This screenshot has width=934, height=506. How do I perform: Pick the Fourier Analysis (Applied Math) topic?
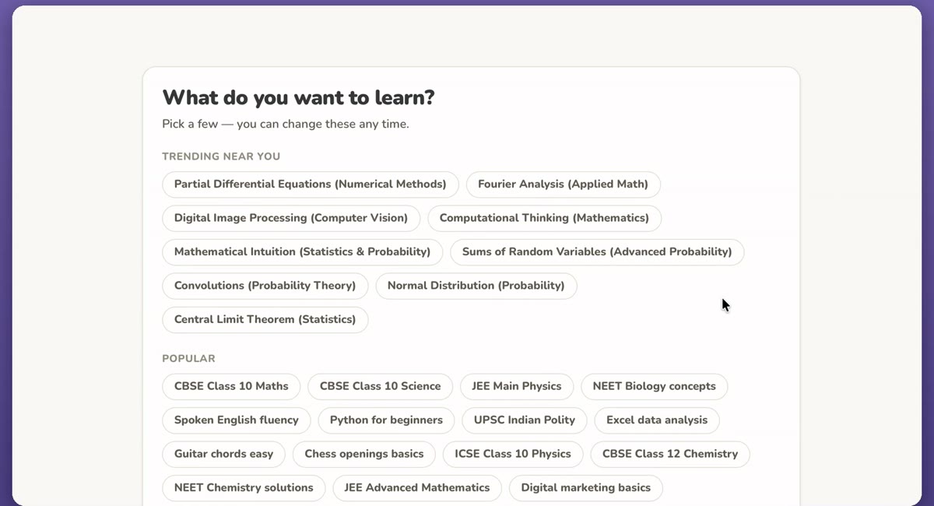[x=563, y=184]
